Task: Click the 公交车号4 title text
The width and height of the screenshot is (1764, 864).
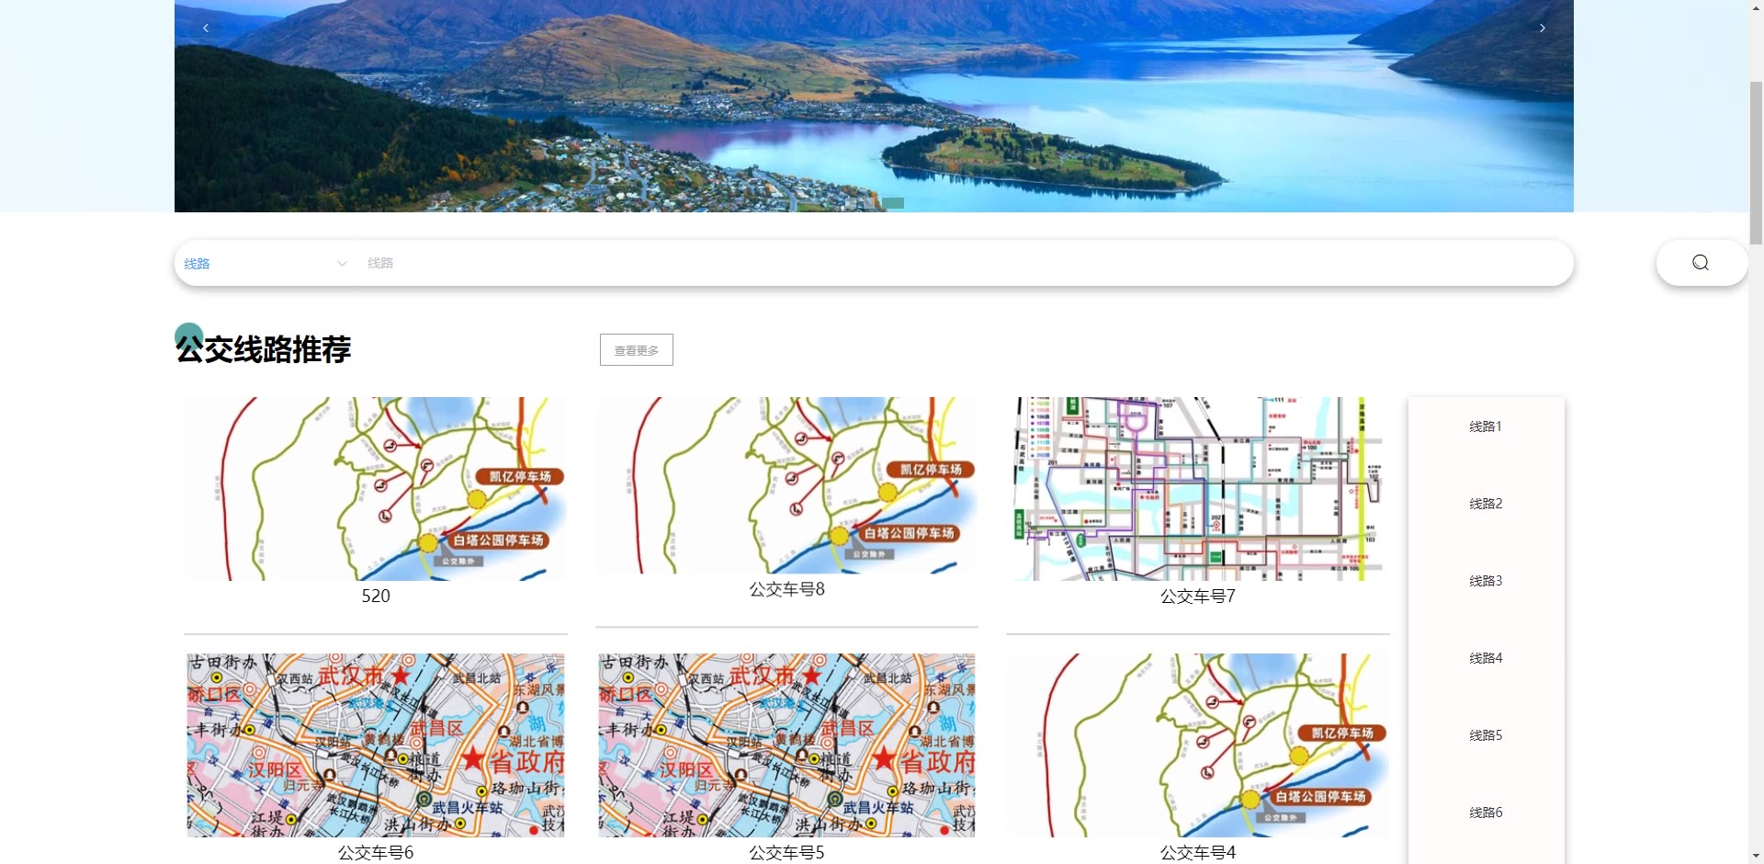Action: pos(1198,853)
